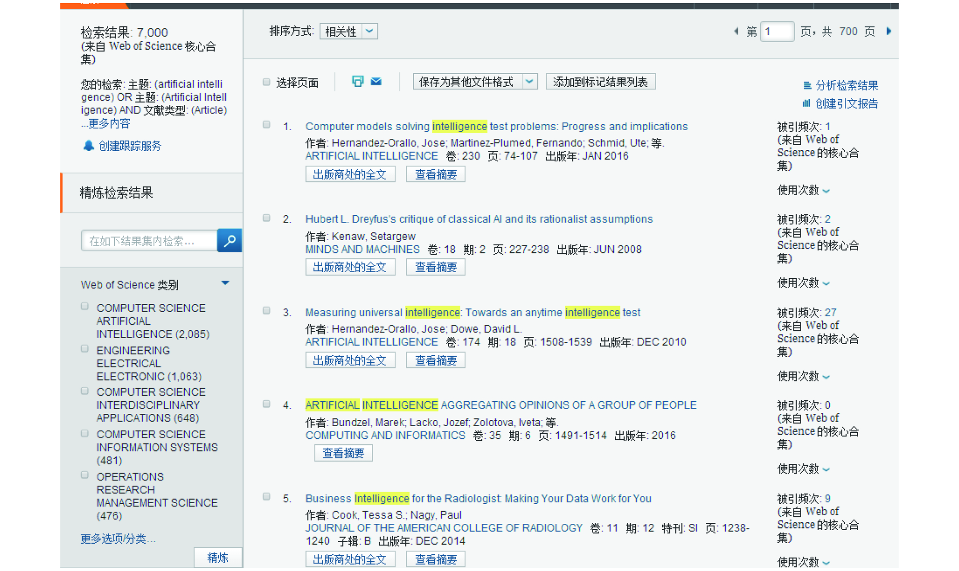Click 查看摘要 for result 3
This screenshot has height=571, width=959.
pyautogui.click(x=436, y=360)
